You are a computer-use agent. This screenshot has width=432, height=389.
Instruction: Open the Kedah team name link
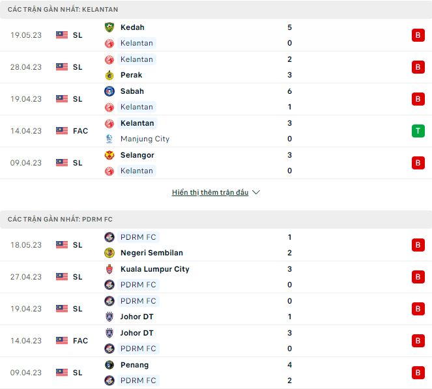click(x=132, y=27)
